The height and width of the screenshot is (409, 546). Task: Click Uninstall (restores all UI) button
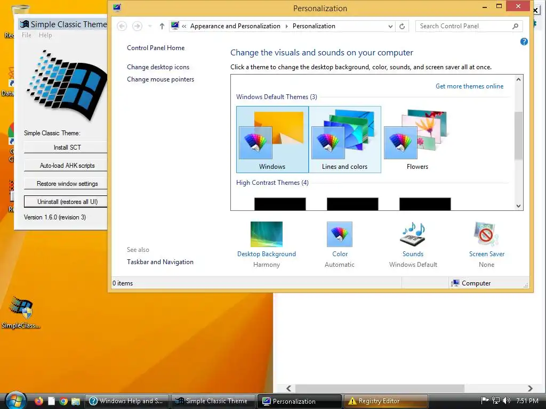(x=66, y=202)
